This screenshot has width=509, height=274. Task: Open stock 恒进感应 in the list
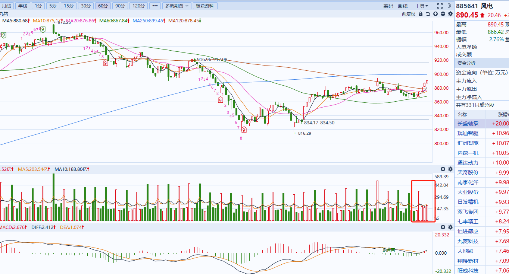(468, 231)
